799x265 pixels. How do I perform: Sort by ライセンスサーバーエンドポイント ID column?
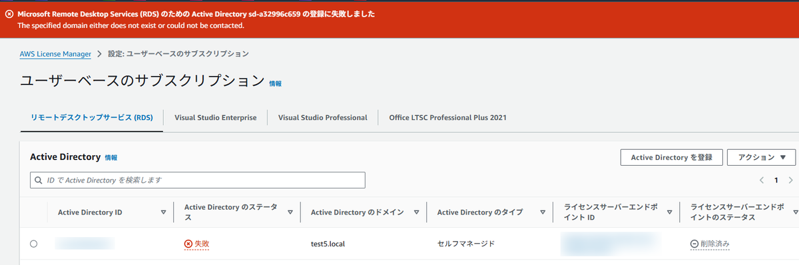coord(670,212)
